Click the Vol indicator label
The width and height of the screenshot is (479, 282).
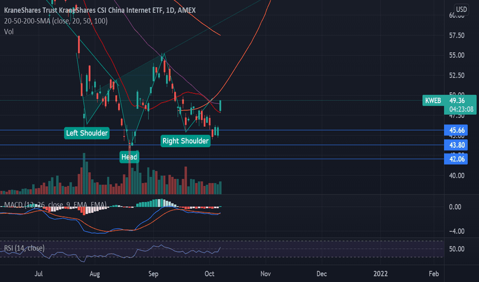point(9,32)
